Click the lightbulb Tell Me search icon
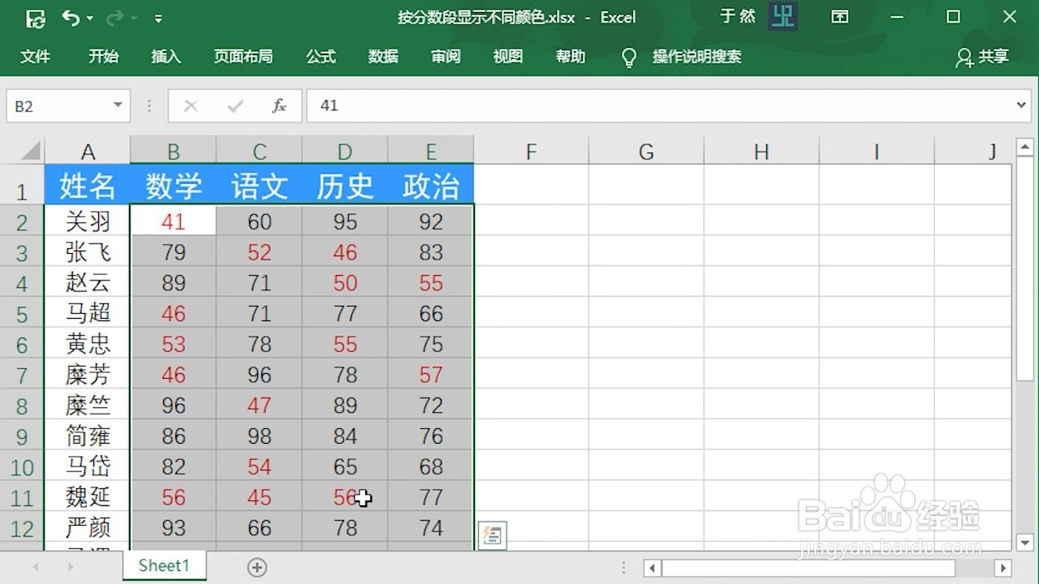The image size is (1039, 584). click(x=629, y=57)
